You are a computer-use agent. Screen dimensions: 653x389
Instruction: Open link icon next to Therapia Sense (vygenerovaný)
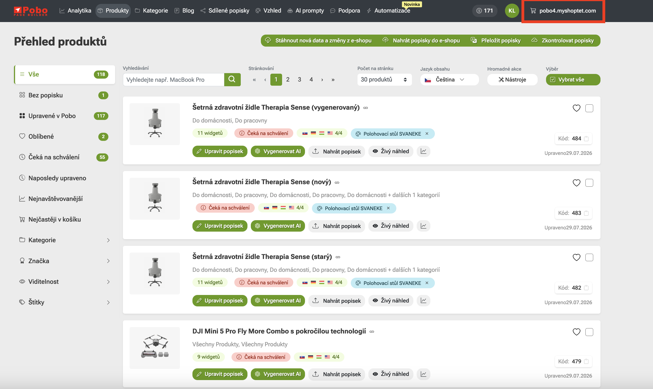pyautogui.click(x=366, y=108)
